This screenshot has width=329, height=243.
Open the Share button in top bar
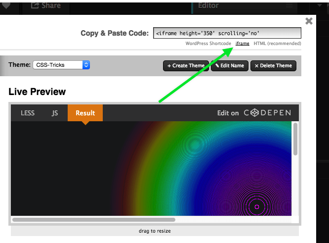[x=46, y=5]
